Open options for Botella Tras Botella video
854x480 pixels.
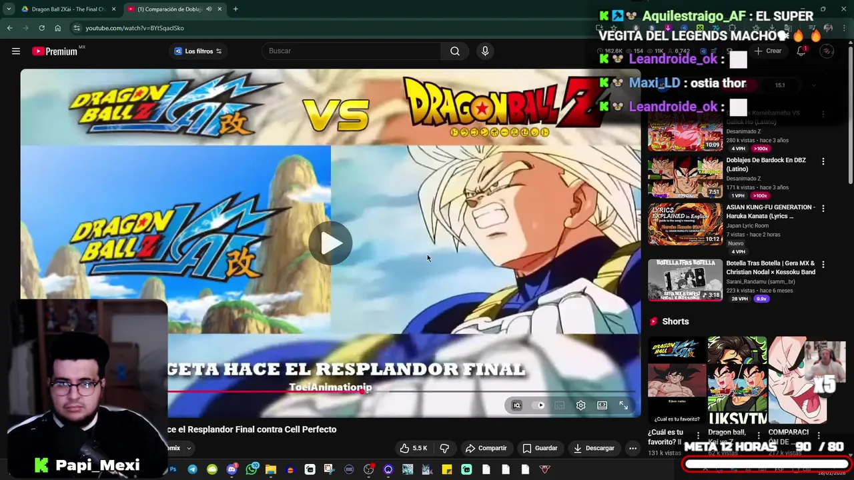point(823,265)
